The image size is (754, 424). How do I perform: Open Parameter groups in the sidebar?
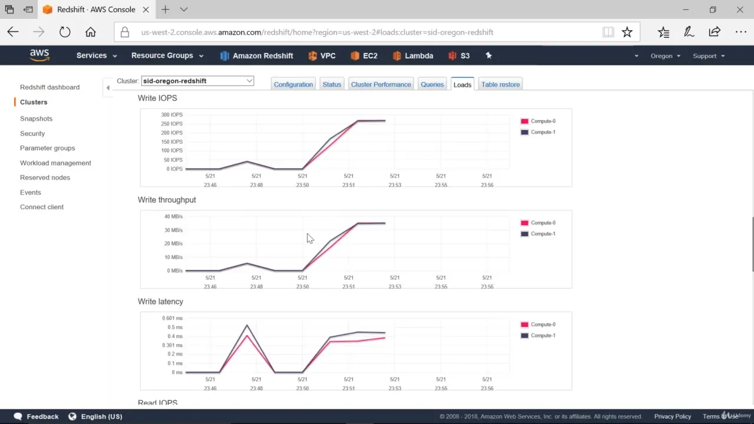click(47, 148)
